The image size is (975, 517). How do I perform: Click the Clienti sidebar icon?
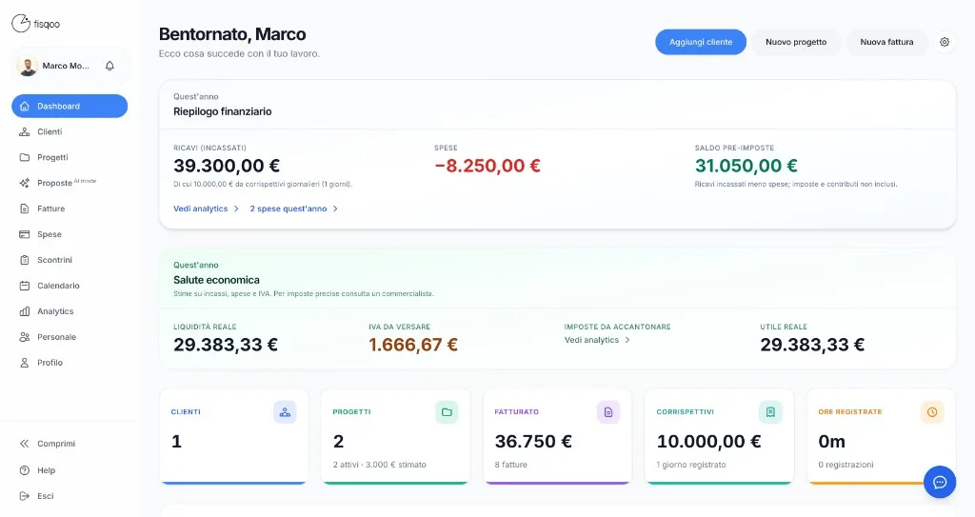[24, 132]
